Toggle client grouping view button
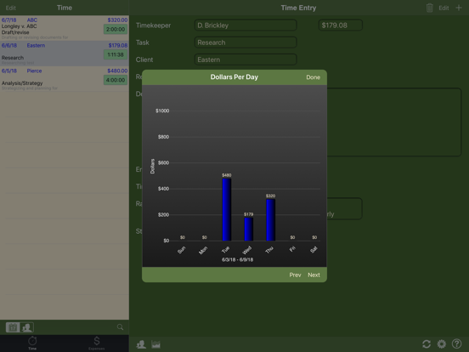 point(27,327)
